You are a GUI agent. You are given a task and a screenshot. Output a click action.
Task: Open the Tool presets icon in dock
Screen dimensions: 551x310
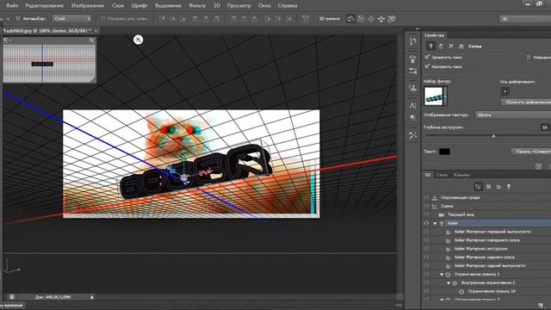[413, 135]
